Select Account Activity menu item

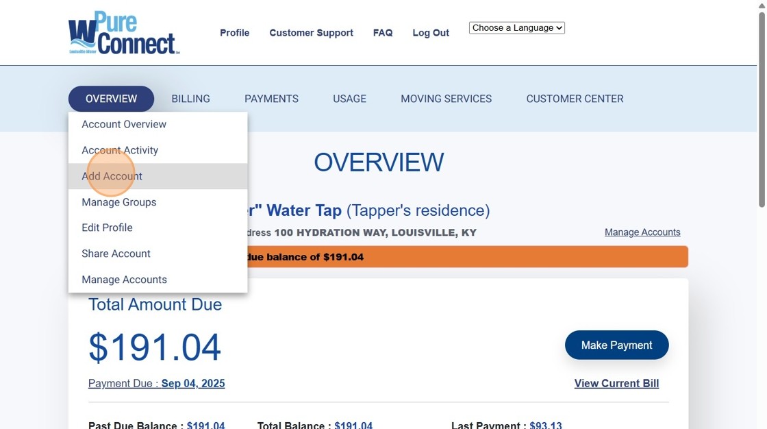click(x=120, y=150)
